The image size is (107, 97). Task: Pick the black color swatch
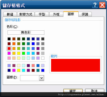click(9, 39)
